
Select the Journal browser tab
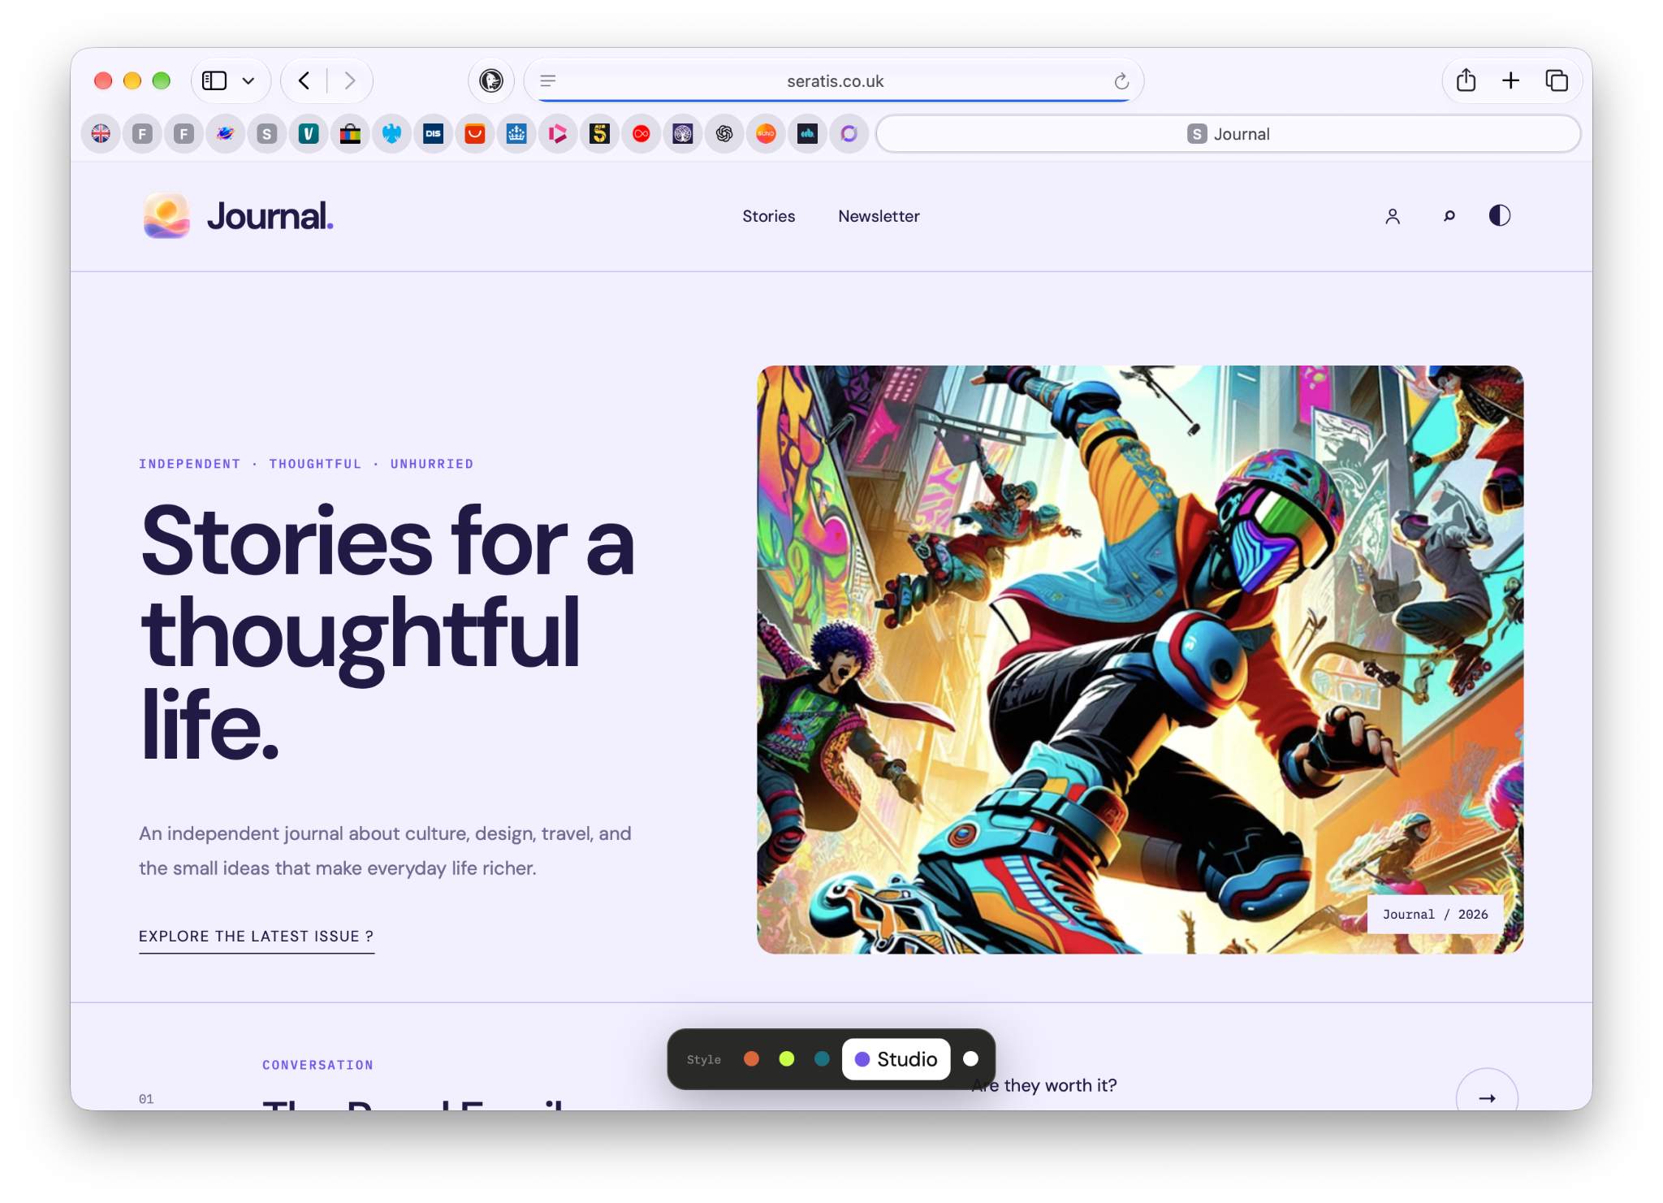[x=1229, y=134]
